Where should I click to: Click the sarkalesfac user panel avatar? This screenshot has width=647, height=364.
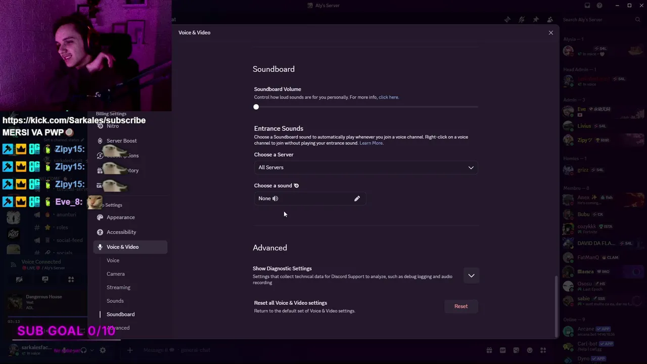[14, 350]
